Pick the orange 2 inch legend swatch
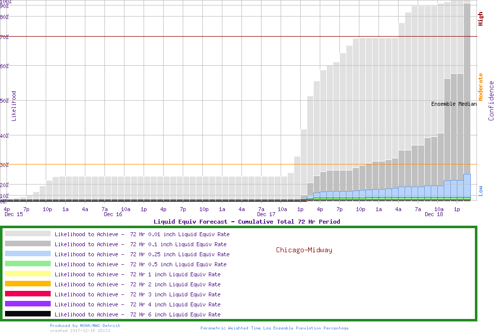 click(x=28, y=284)
